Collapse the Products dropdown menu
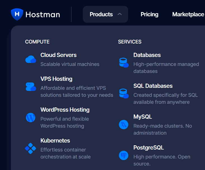The height and width of the screenshot is (170, 205). (105, 14)
